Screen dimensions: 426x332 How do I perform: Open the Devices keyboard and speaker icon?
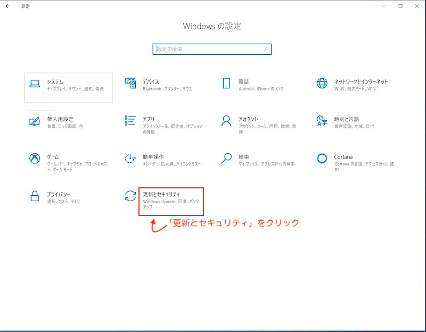point(130,83)
